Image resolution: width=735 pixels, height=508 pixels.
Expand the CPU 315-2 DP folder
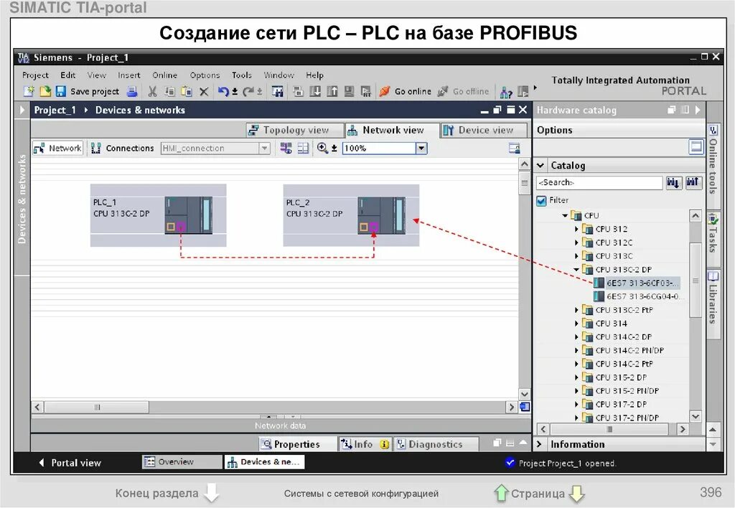tap(576, 377)
